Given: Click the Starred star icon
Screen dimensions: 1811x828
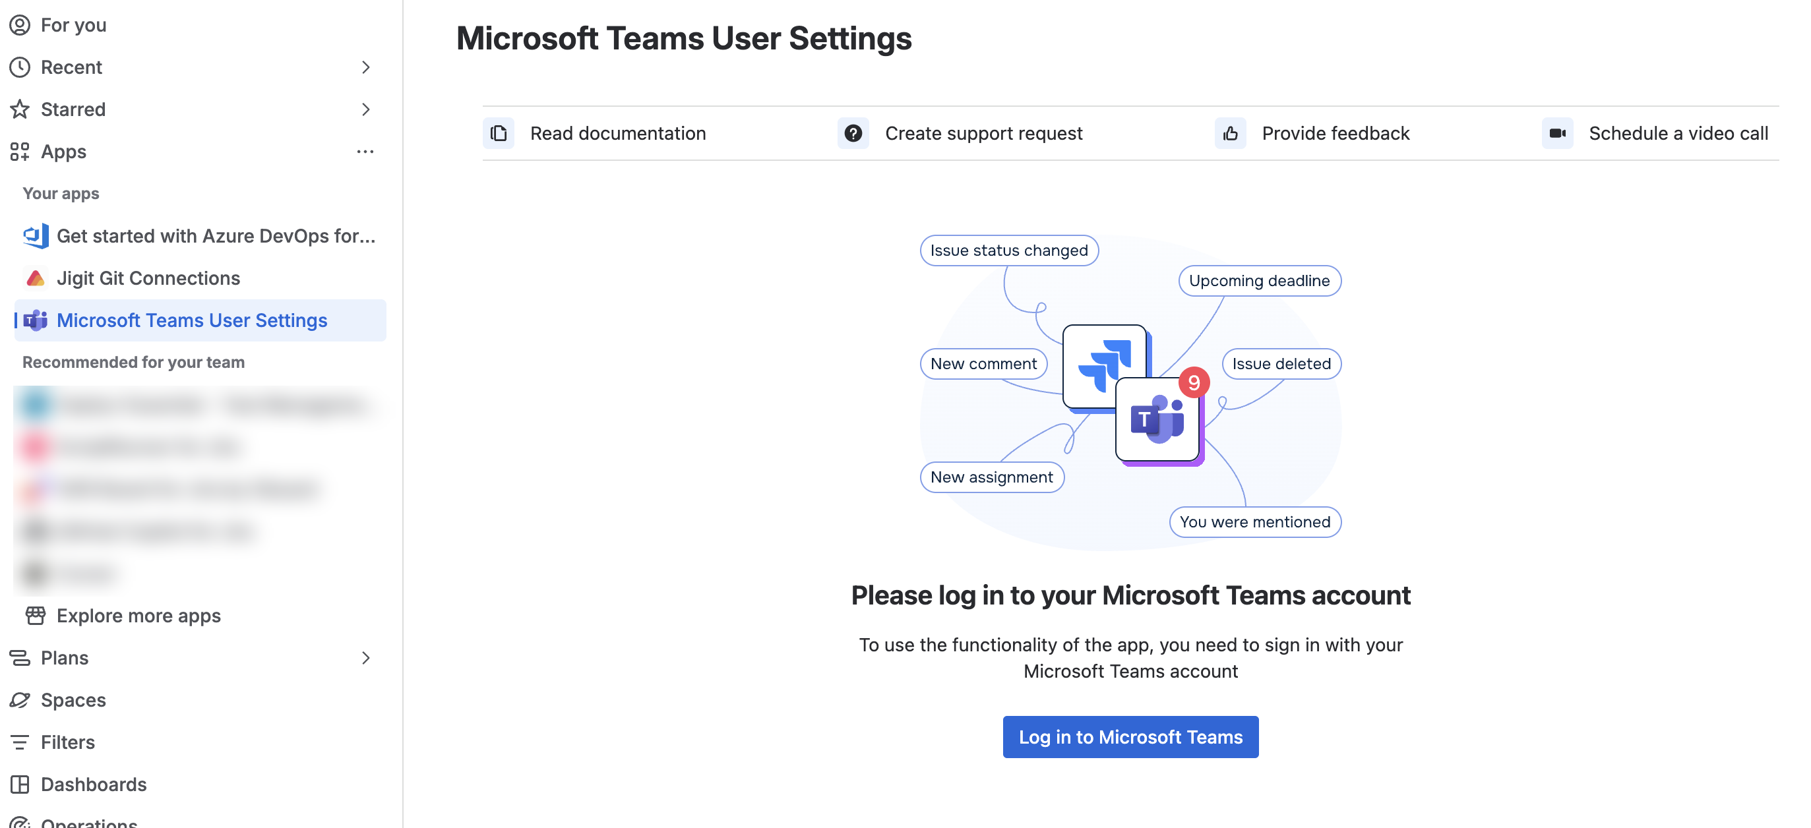Looking at the screenshot, I should [x=20, y=109].
